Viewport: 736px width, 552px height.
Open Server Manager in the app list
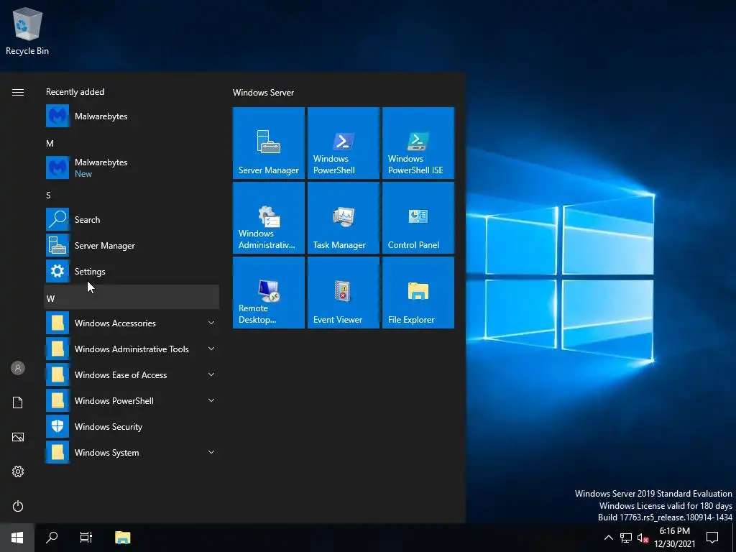pos(132,246)
